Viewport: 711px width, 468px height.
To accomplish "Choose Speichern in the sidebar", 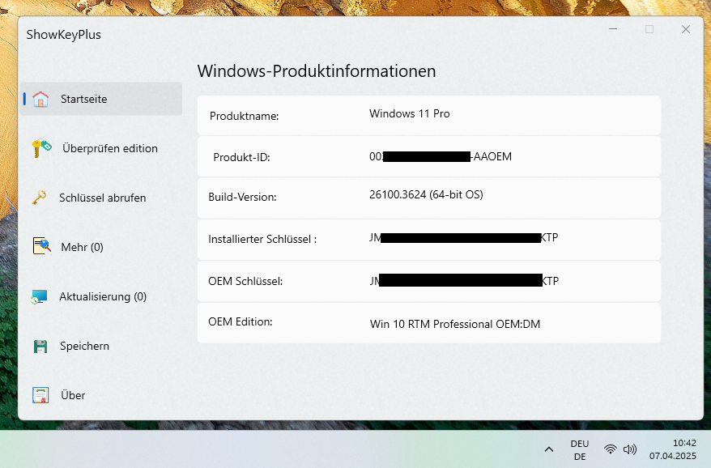I will pos(100,346).
